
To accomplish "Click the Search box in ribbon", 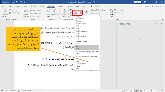I will click(95, 6).
